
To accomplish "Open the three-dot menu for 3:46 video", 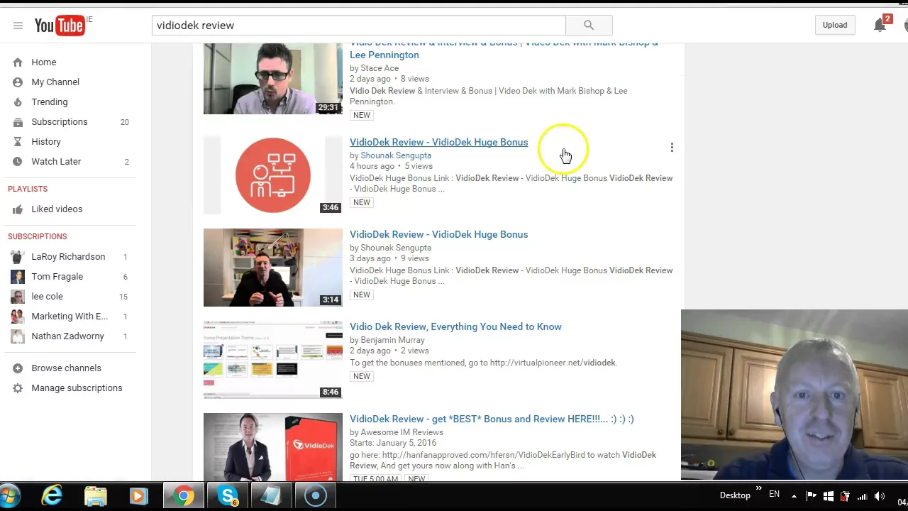I will (672, 148).
